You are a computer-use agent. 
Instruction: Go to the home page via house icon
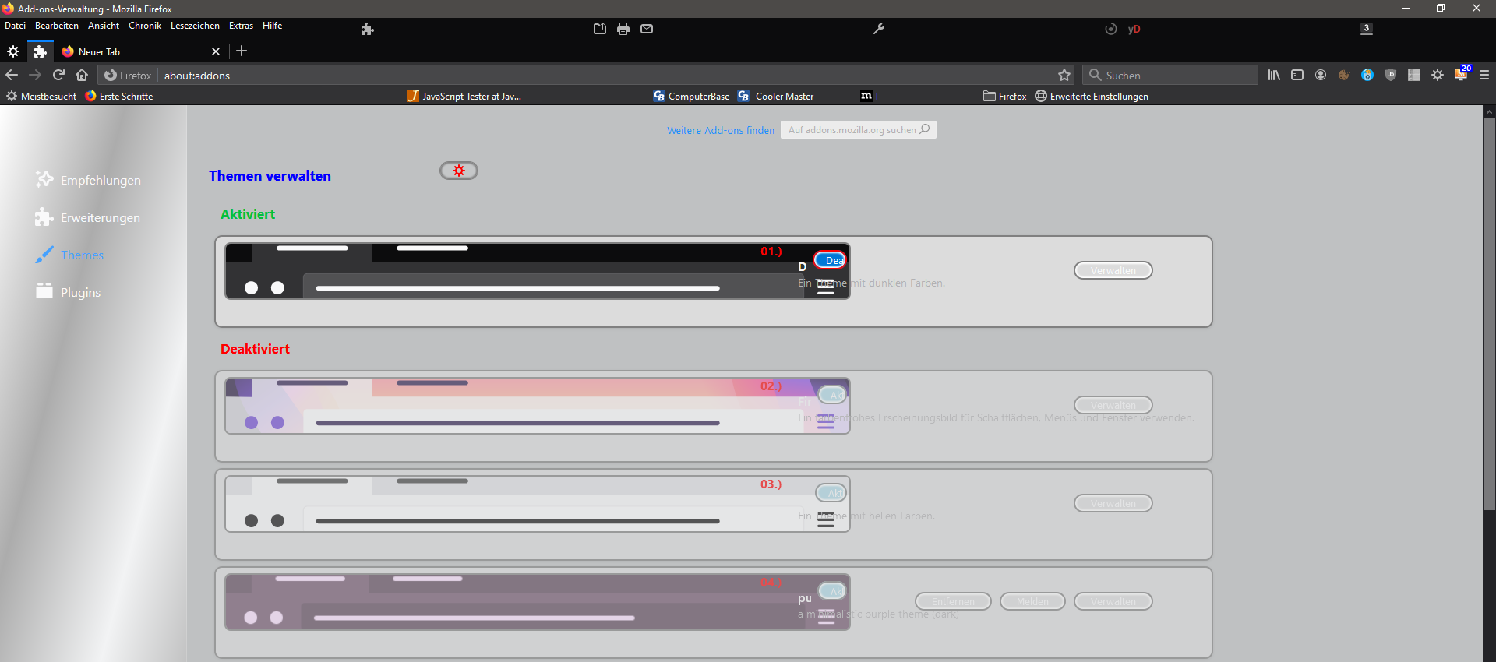82,75
